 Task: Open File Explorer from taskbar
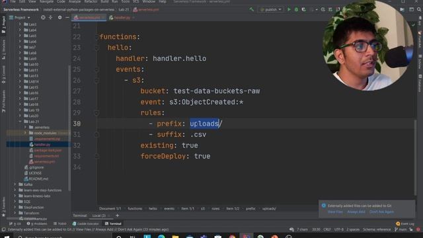175,237
